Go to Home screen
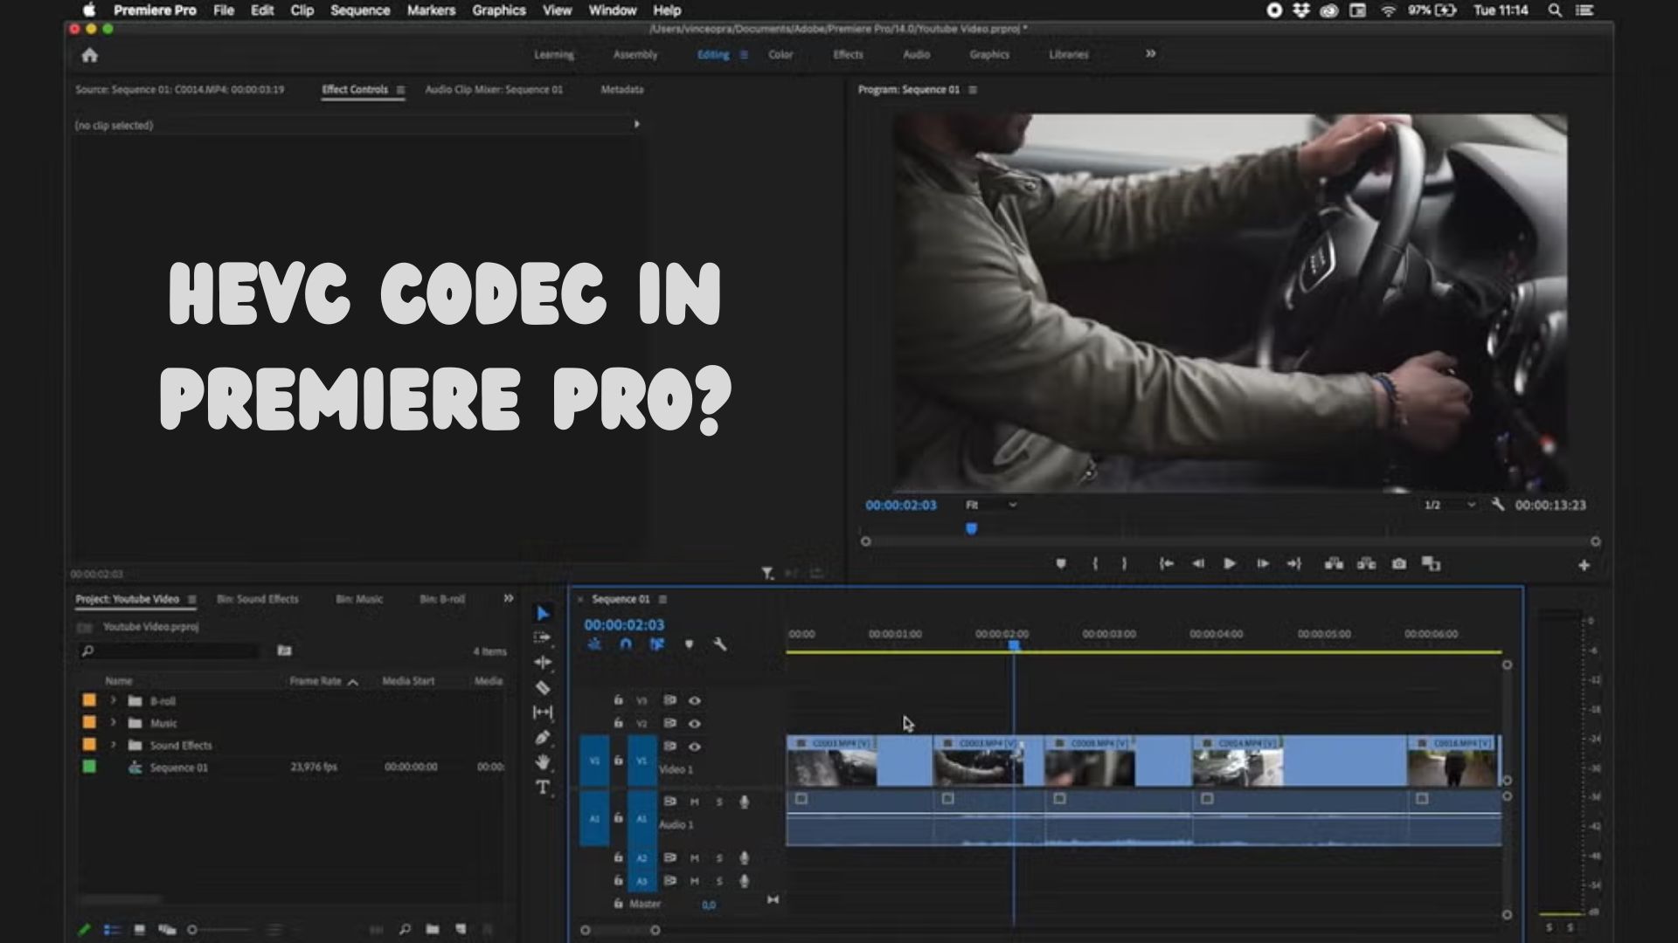 pyautogui.click(x=89, y=55)
